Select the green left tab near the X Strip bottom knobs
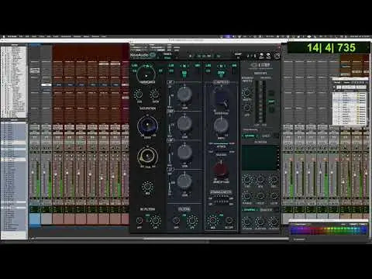Image resolution: width=372 pixels, height=279 pixels. (250, 210)
